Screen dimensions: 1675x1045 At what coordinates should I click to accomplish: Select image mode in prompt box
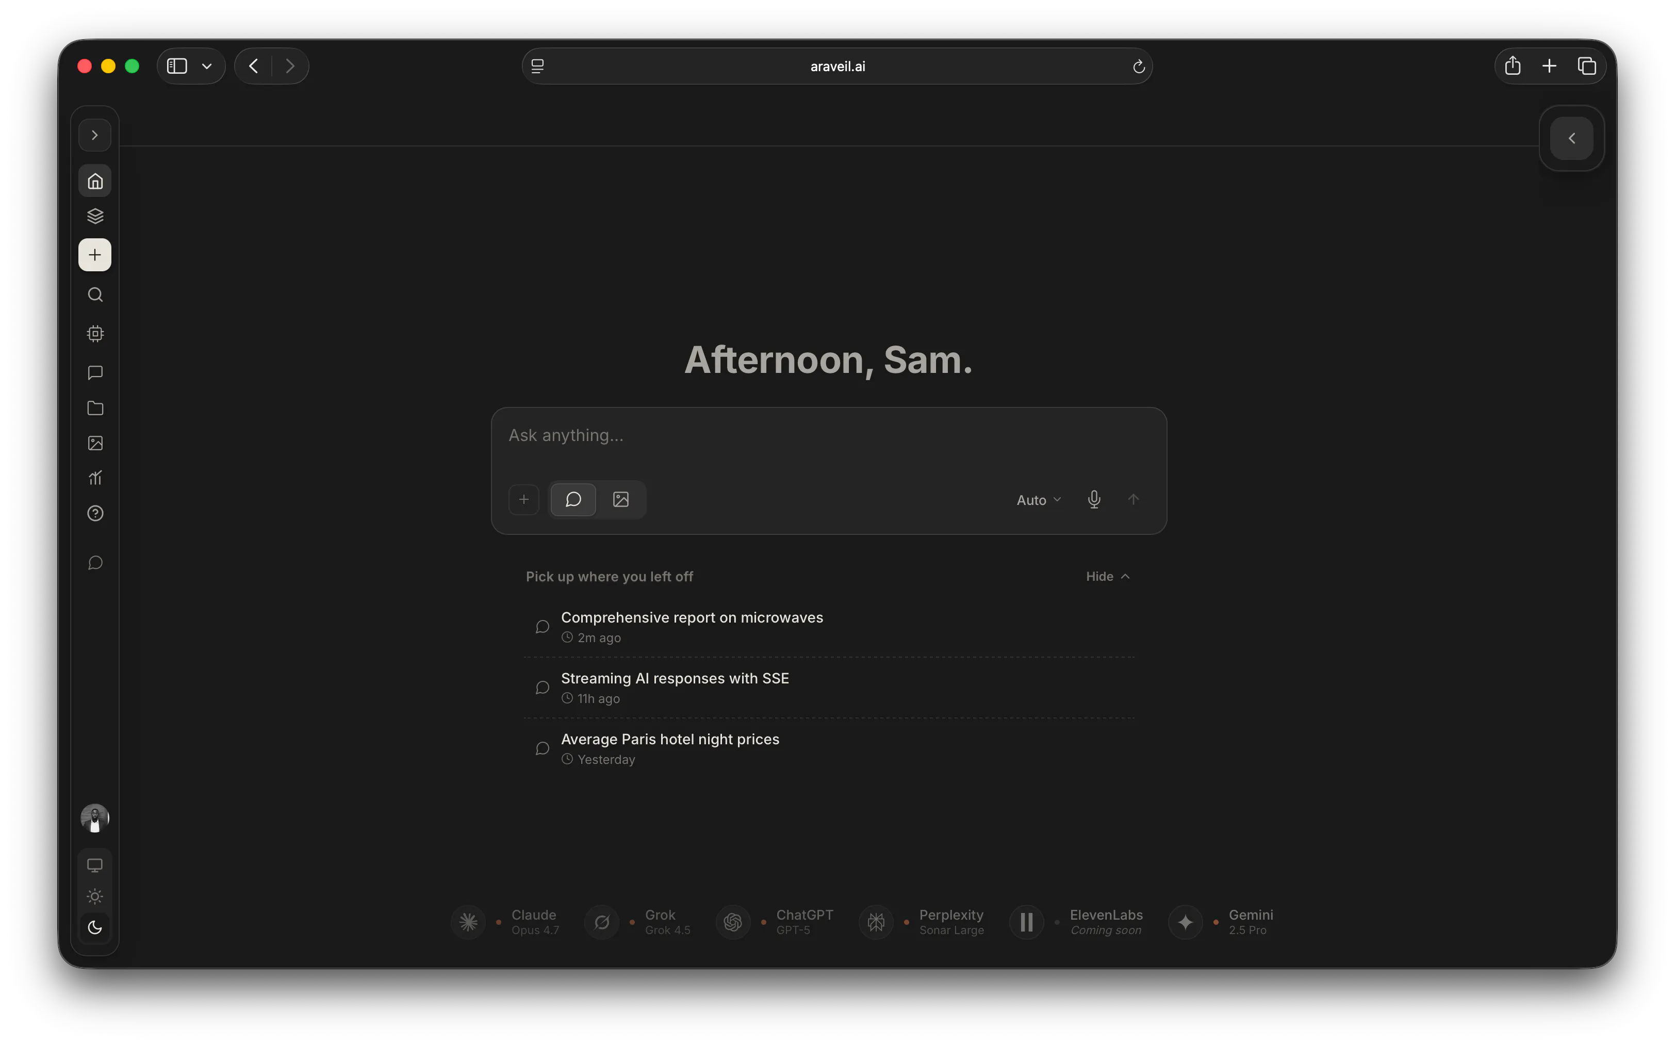620,500
